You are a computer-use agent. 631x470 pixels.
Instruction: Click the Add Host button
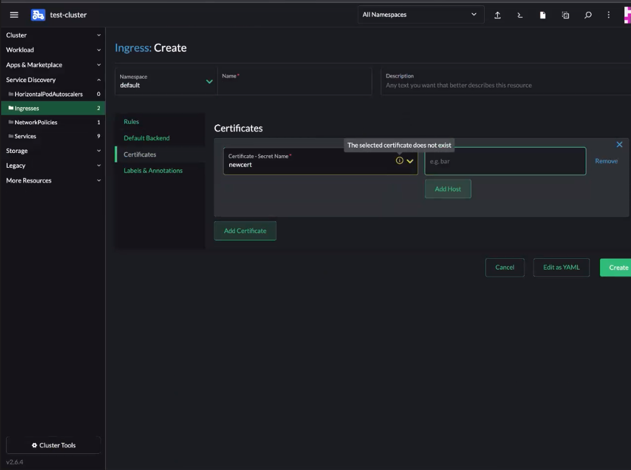[448, 189]
